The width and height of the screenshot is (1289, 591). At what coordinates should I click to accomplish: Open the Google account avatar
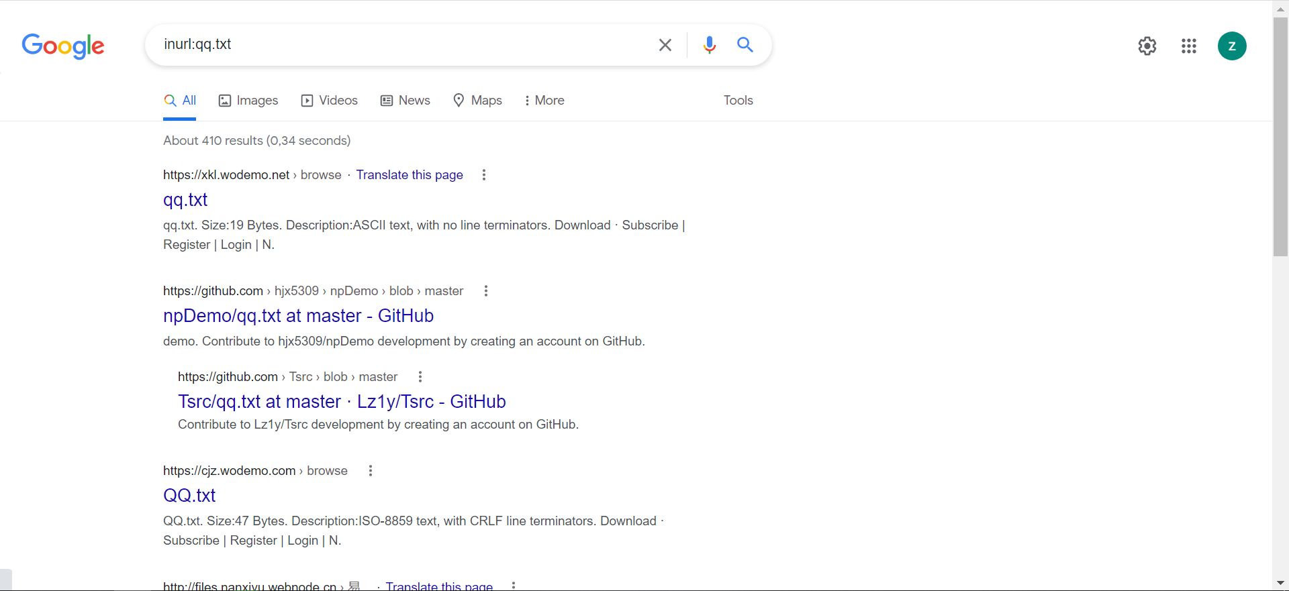1231,46
